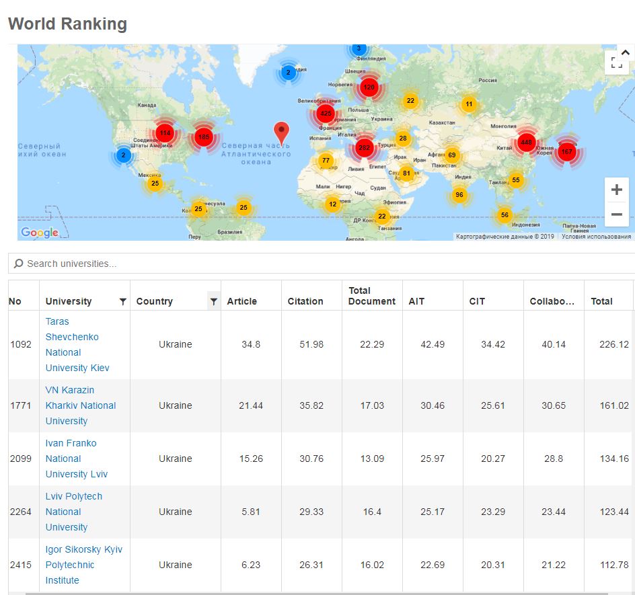Open the Country column filter
This screenshot has height=595, width=635.
[214, 301]
